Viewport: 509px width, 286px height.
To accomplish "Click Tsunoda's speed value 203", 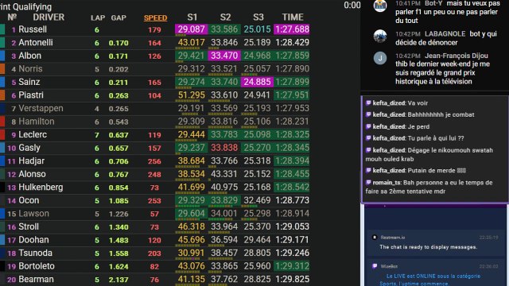I will [154, 253].
